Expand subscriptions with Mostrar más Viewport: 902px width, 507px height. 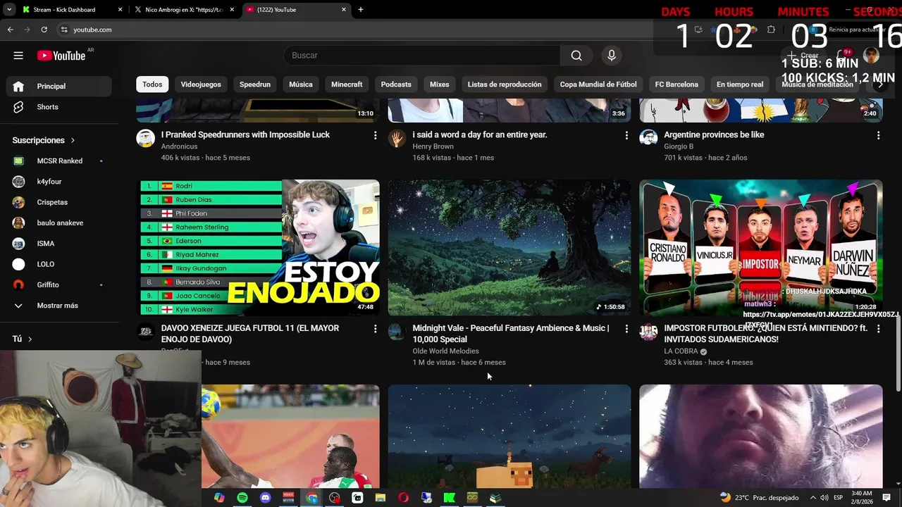(x=59, y=306)
